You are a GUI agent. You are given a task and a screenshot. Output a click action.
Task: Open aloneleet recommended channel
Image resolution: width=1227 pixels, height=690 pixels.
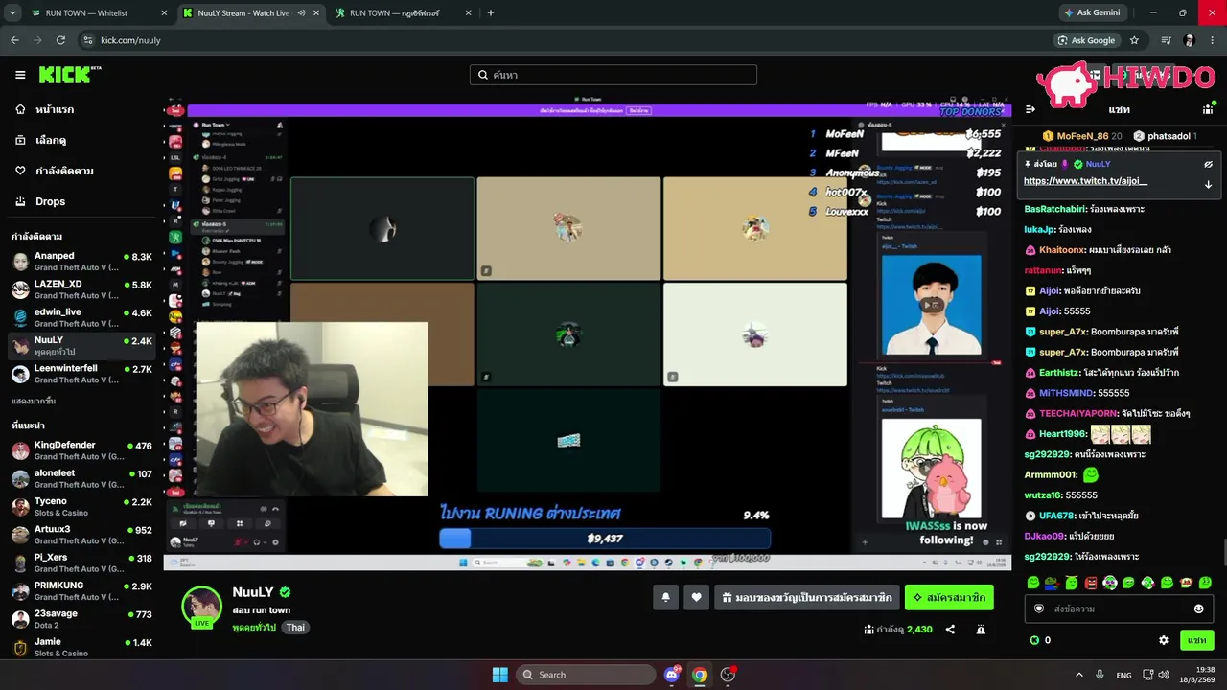coord(81,478)
